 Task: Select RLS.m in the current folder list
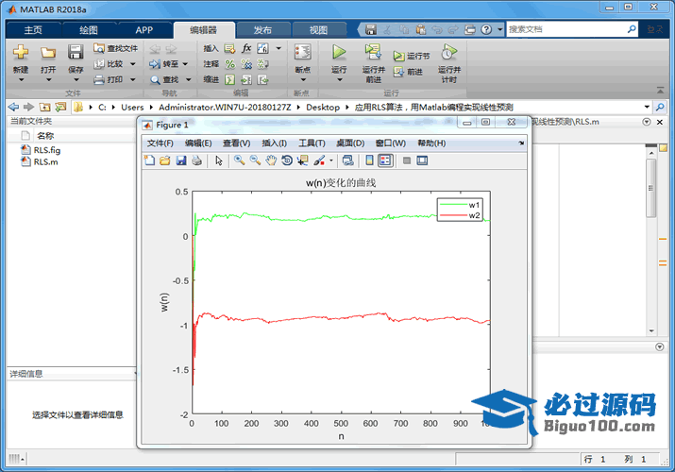click(x=45, y=161)
